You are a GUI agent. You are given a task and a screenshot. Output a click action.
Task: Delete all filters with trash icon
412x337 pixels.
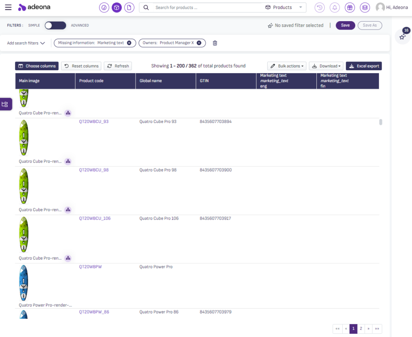(215, 43)
